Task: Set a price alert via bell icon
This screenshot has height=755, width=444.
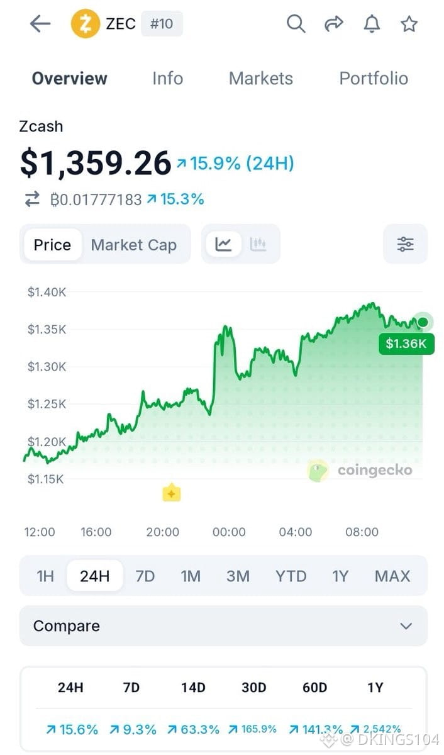Action: (372, 24)
